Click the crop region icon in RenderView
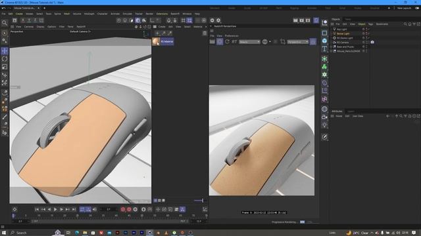 (283, 42)
